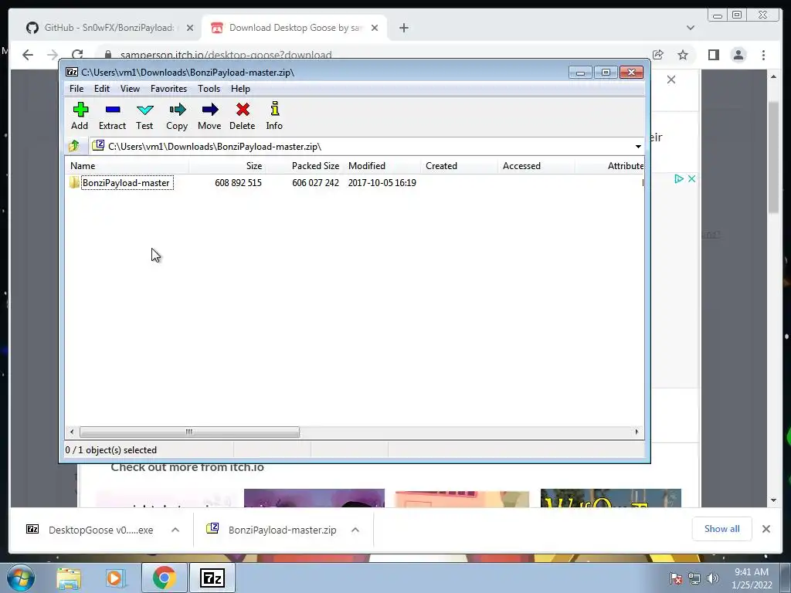Close the GitHub BonziPayload tab
Viewport: 791px width, 593px height.
(190, 28)
